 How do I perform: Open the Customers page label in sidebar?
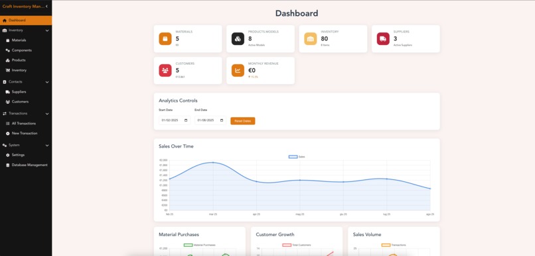click(20, 102)
